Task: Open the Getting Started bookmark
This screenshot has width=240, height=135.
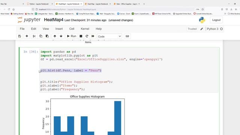Action: (x=17, y=14)
